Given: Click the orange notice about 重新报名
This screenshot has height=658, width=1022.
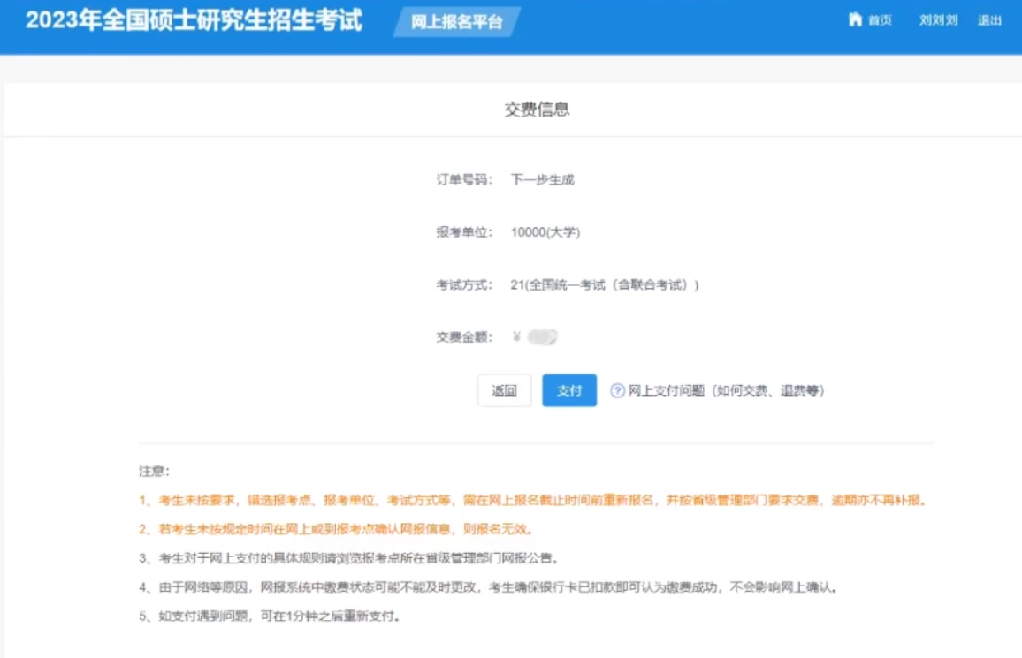Looking at the screenshot, I should [x=530, y=499].
